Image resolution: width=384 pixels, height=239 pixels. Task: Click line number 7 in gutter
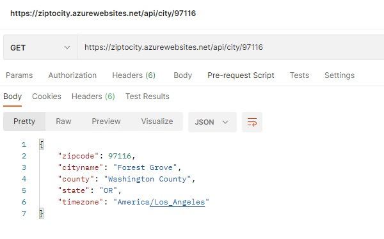[x=24, y=213]
